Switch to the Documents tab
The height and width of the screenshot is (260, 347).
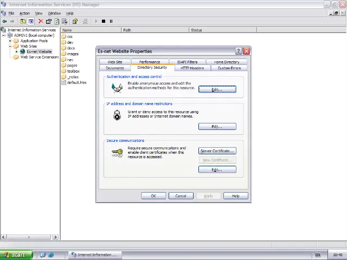115,68
